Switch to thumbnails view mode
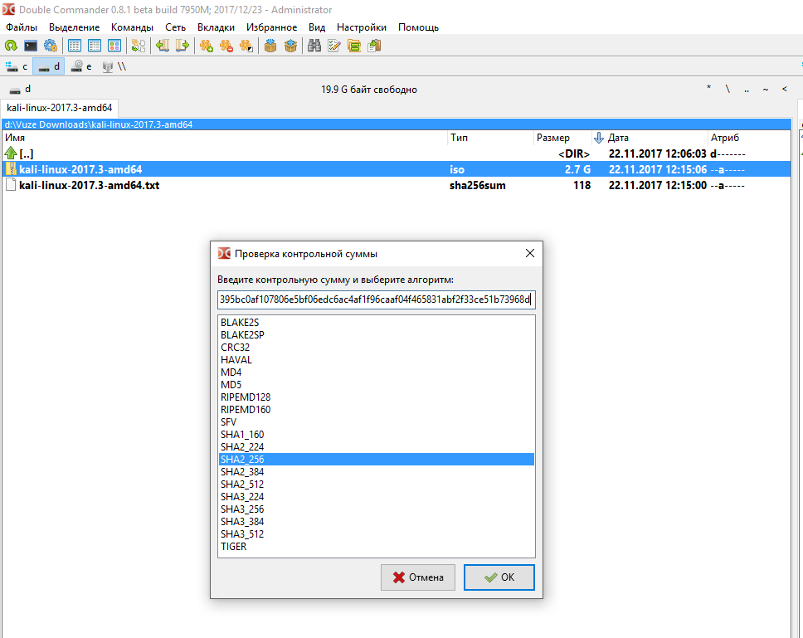 point(114,46)
